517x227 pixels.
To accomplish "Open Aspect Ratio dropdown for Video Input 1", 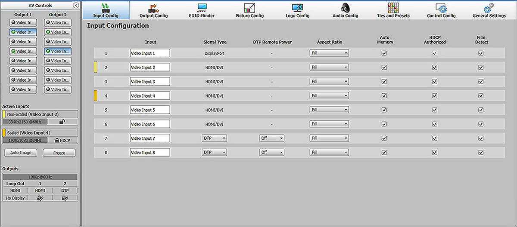I will click(329, 53).
